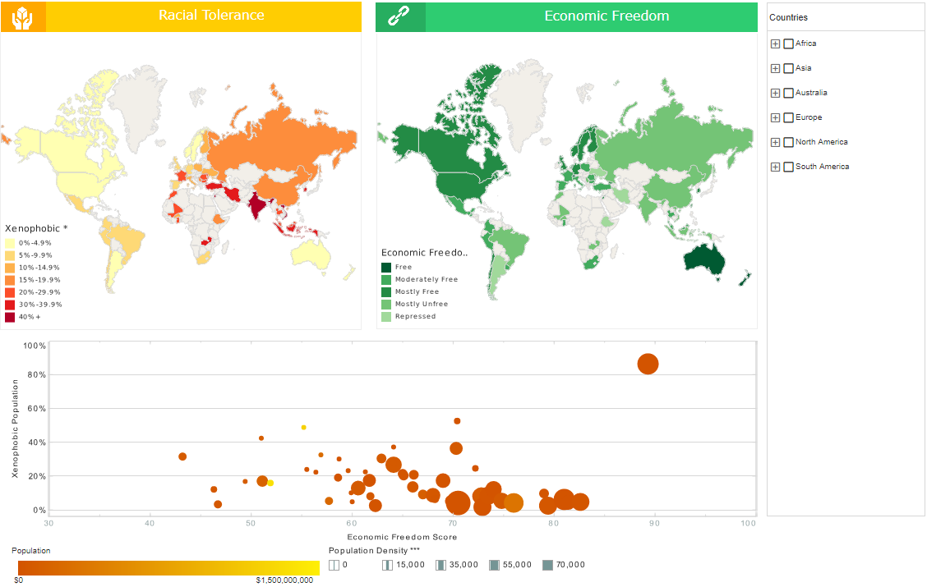Image resolution: width=927 pixels, height=587 pixels.
Task: Expand the Australia tree node
Action: coord(775,93)
